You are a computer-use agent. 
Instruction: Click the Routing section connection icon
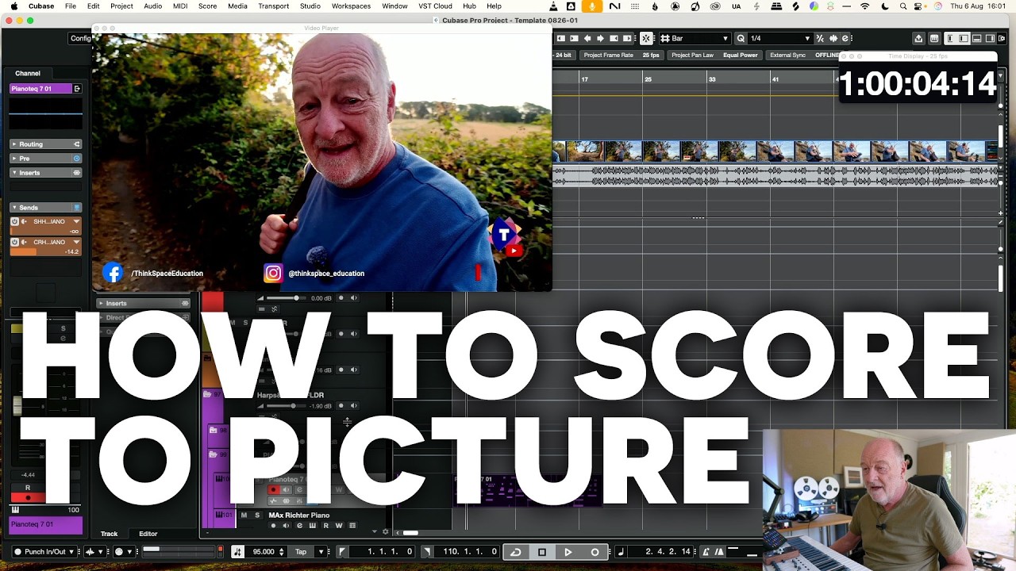coord(77,144)
